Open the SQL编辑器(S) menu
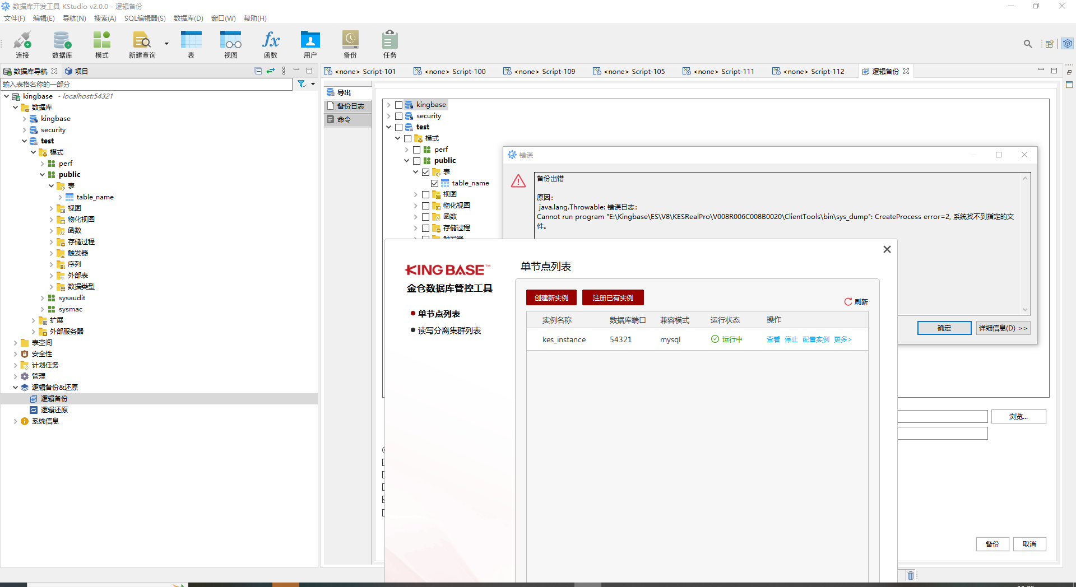 145,18
